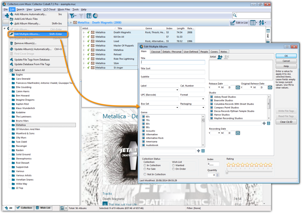Select the Not In Collection radio button
The width and height of the screenshot is (306, 213).
point(145,174)
